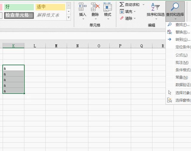Select the column O header
This screenshot has width=191, height=151.
(x=99, y=46)
